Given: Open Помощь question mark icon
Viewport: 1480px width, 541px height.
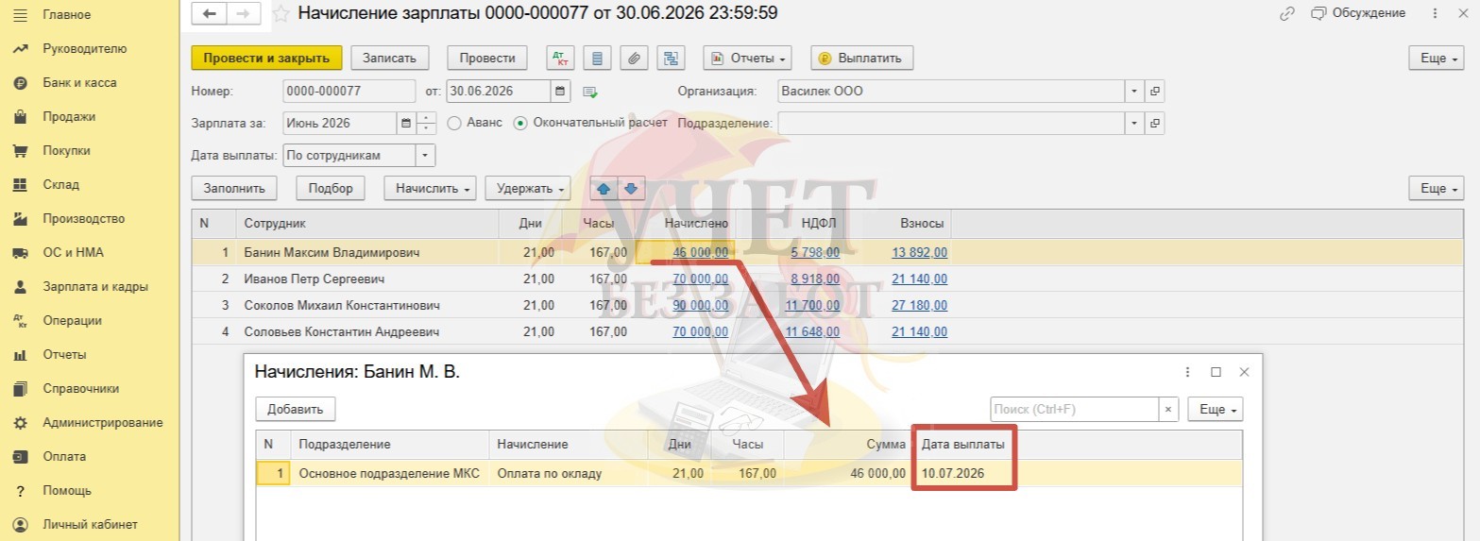Looking at the screenshot, I should (x=19, y=491).
